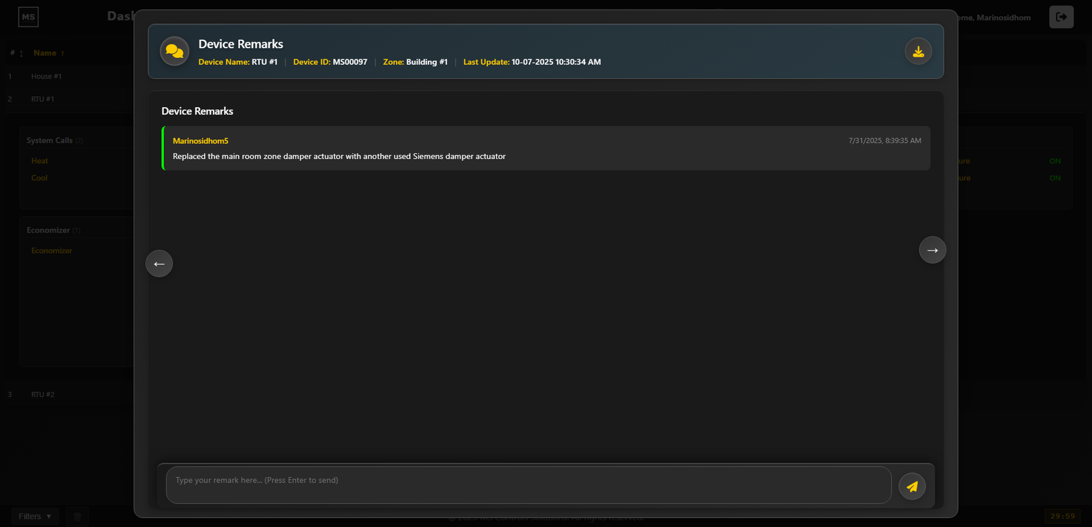Image resolution: width=1092 pixels, height=527 pixels.
Task: Click the Zone Building #1 label
Action: 415,62
